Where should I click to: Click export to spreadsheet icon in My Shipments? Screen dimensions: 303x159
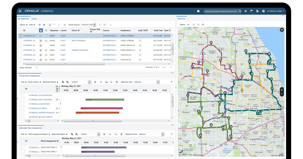(x=50, y=25)
